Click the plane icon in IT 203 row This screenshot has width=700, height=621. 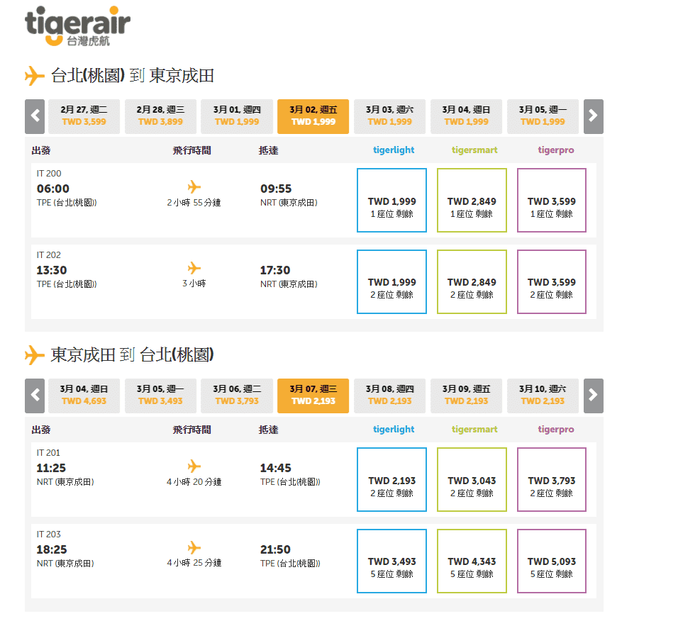194,547
